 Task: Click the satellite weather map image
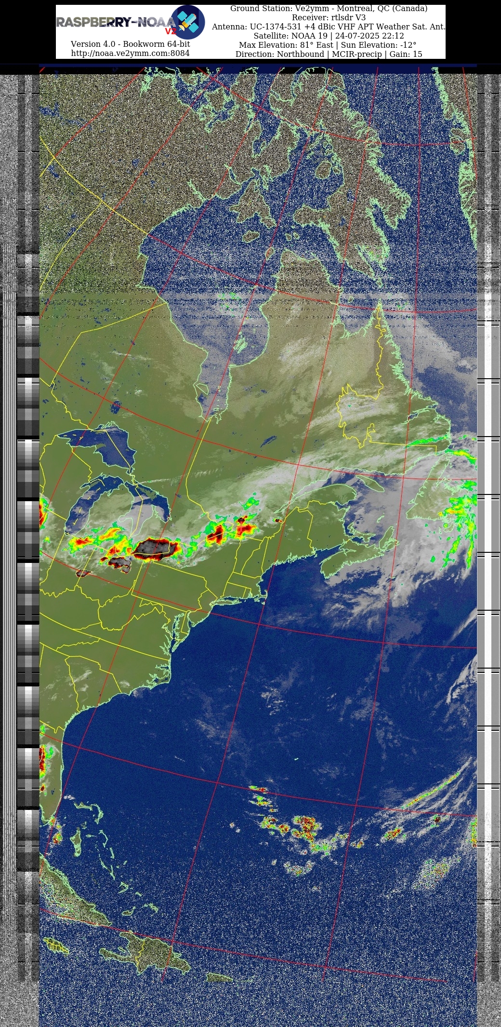pyautogui.click(x=258, y=547)
